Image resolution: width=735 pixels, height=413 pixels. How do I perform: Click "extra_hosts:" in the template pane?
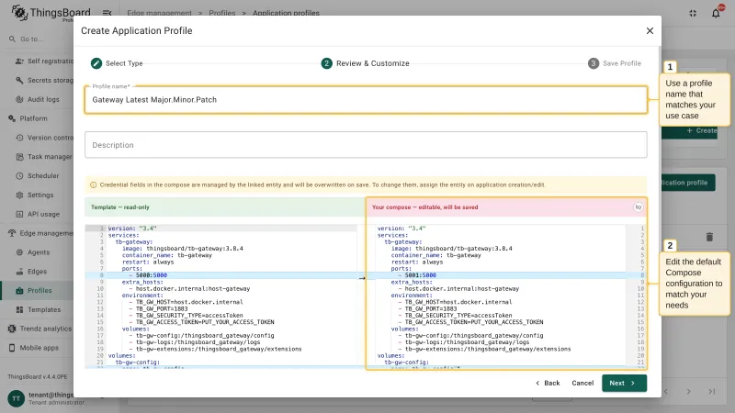tap(142, 283)
